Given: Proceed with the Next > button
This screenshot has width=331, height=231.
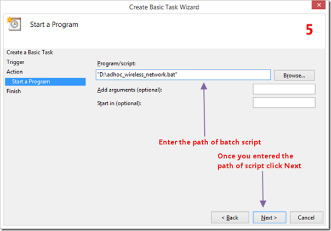Looking at the screenshot, I should click(270, 217).
